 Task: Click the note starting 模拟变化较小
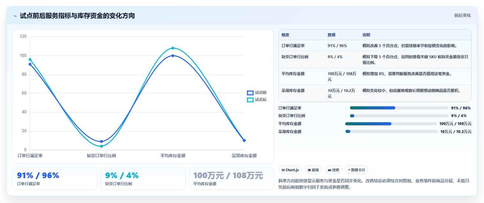click(x=411, y=91)
